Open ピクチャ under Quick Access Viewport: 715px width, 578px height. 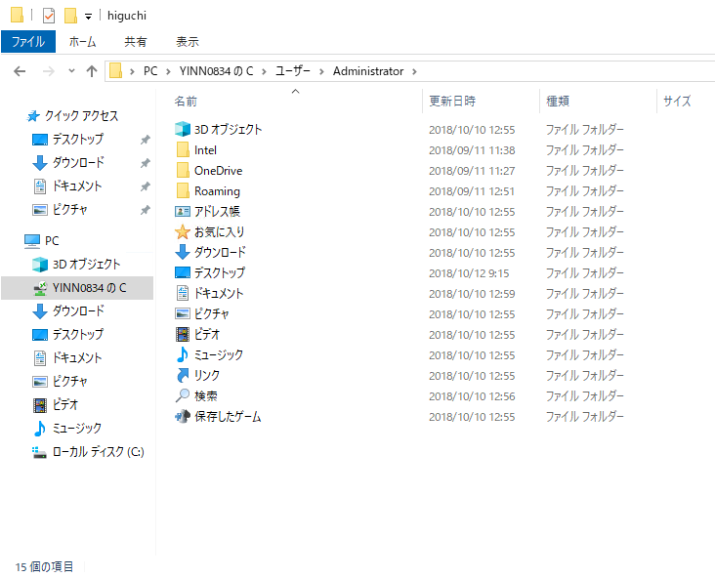(69, 210)
